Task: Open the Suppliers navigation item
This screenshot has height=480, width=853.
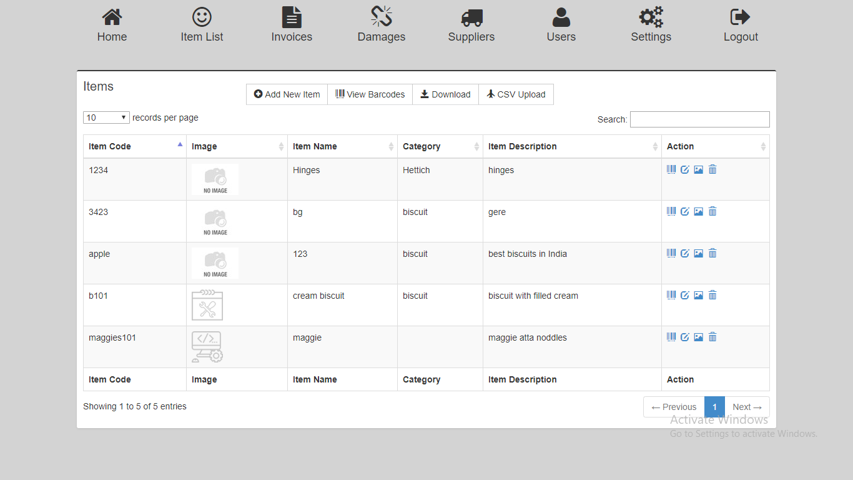Action: pyautogui.click(x=471, y=25)
